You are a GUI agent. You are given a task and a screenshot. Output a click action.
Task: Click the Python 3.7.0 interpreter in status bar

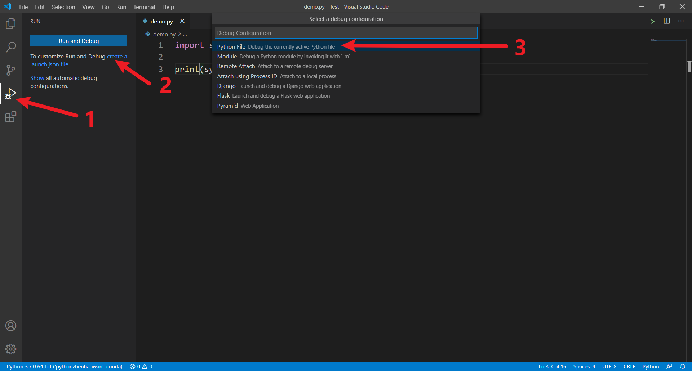coord(65,366)
